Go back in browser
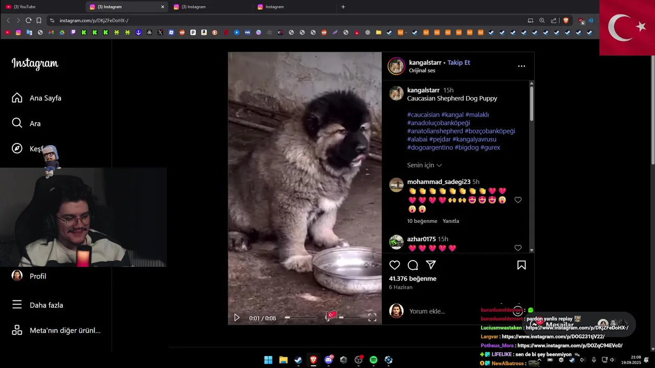The image size is (655, 368). [8, 20]
